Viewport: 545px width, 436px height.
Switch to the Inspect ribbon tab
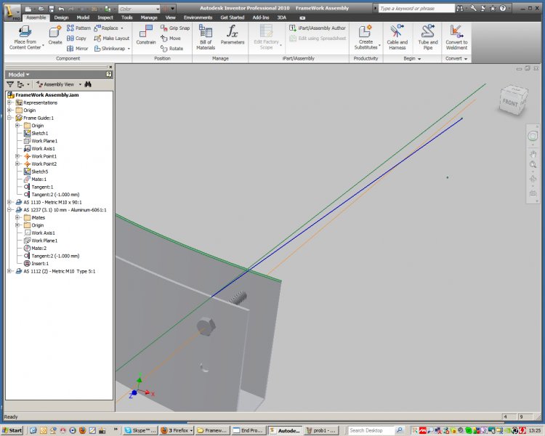click(x=105, y=17)
